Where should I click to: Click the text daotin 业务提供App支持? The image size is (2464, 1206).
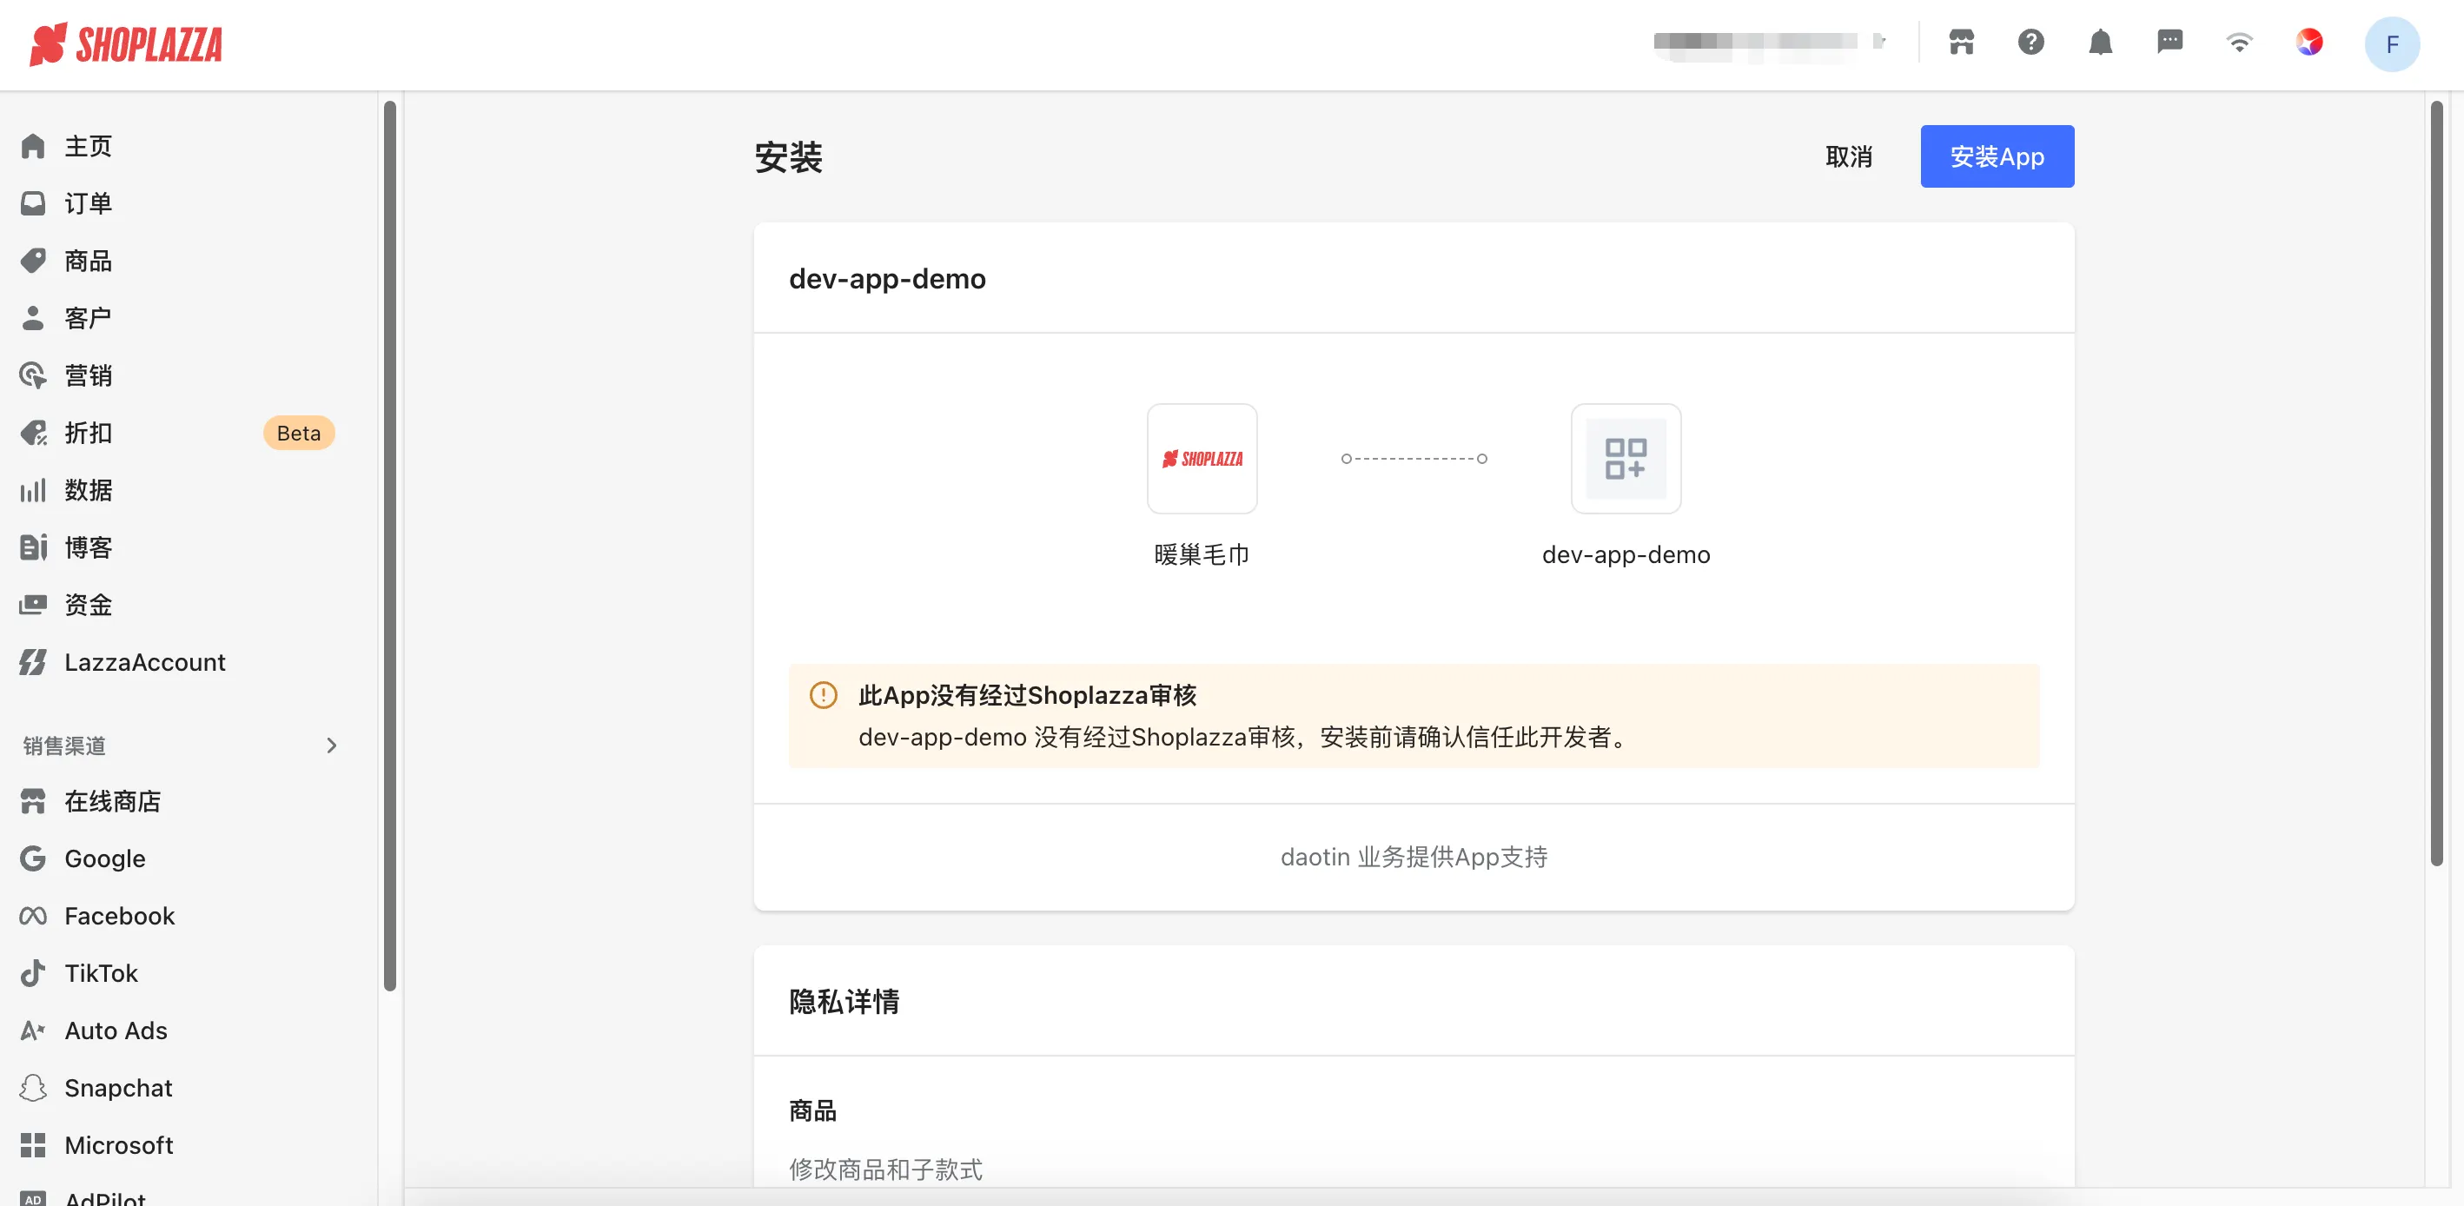[1414, 857]
